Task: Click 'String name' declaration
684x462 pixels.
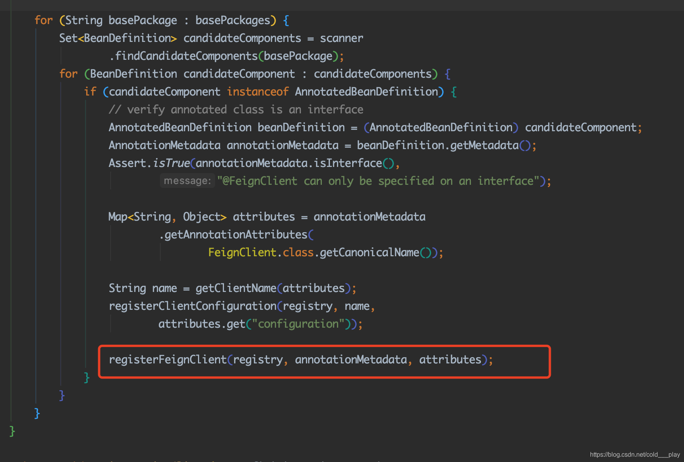Action: click(x=143, y=288)
